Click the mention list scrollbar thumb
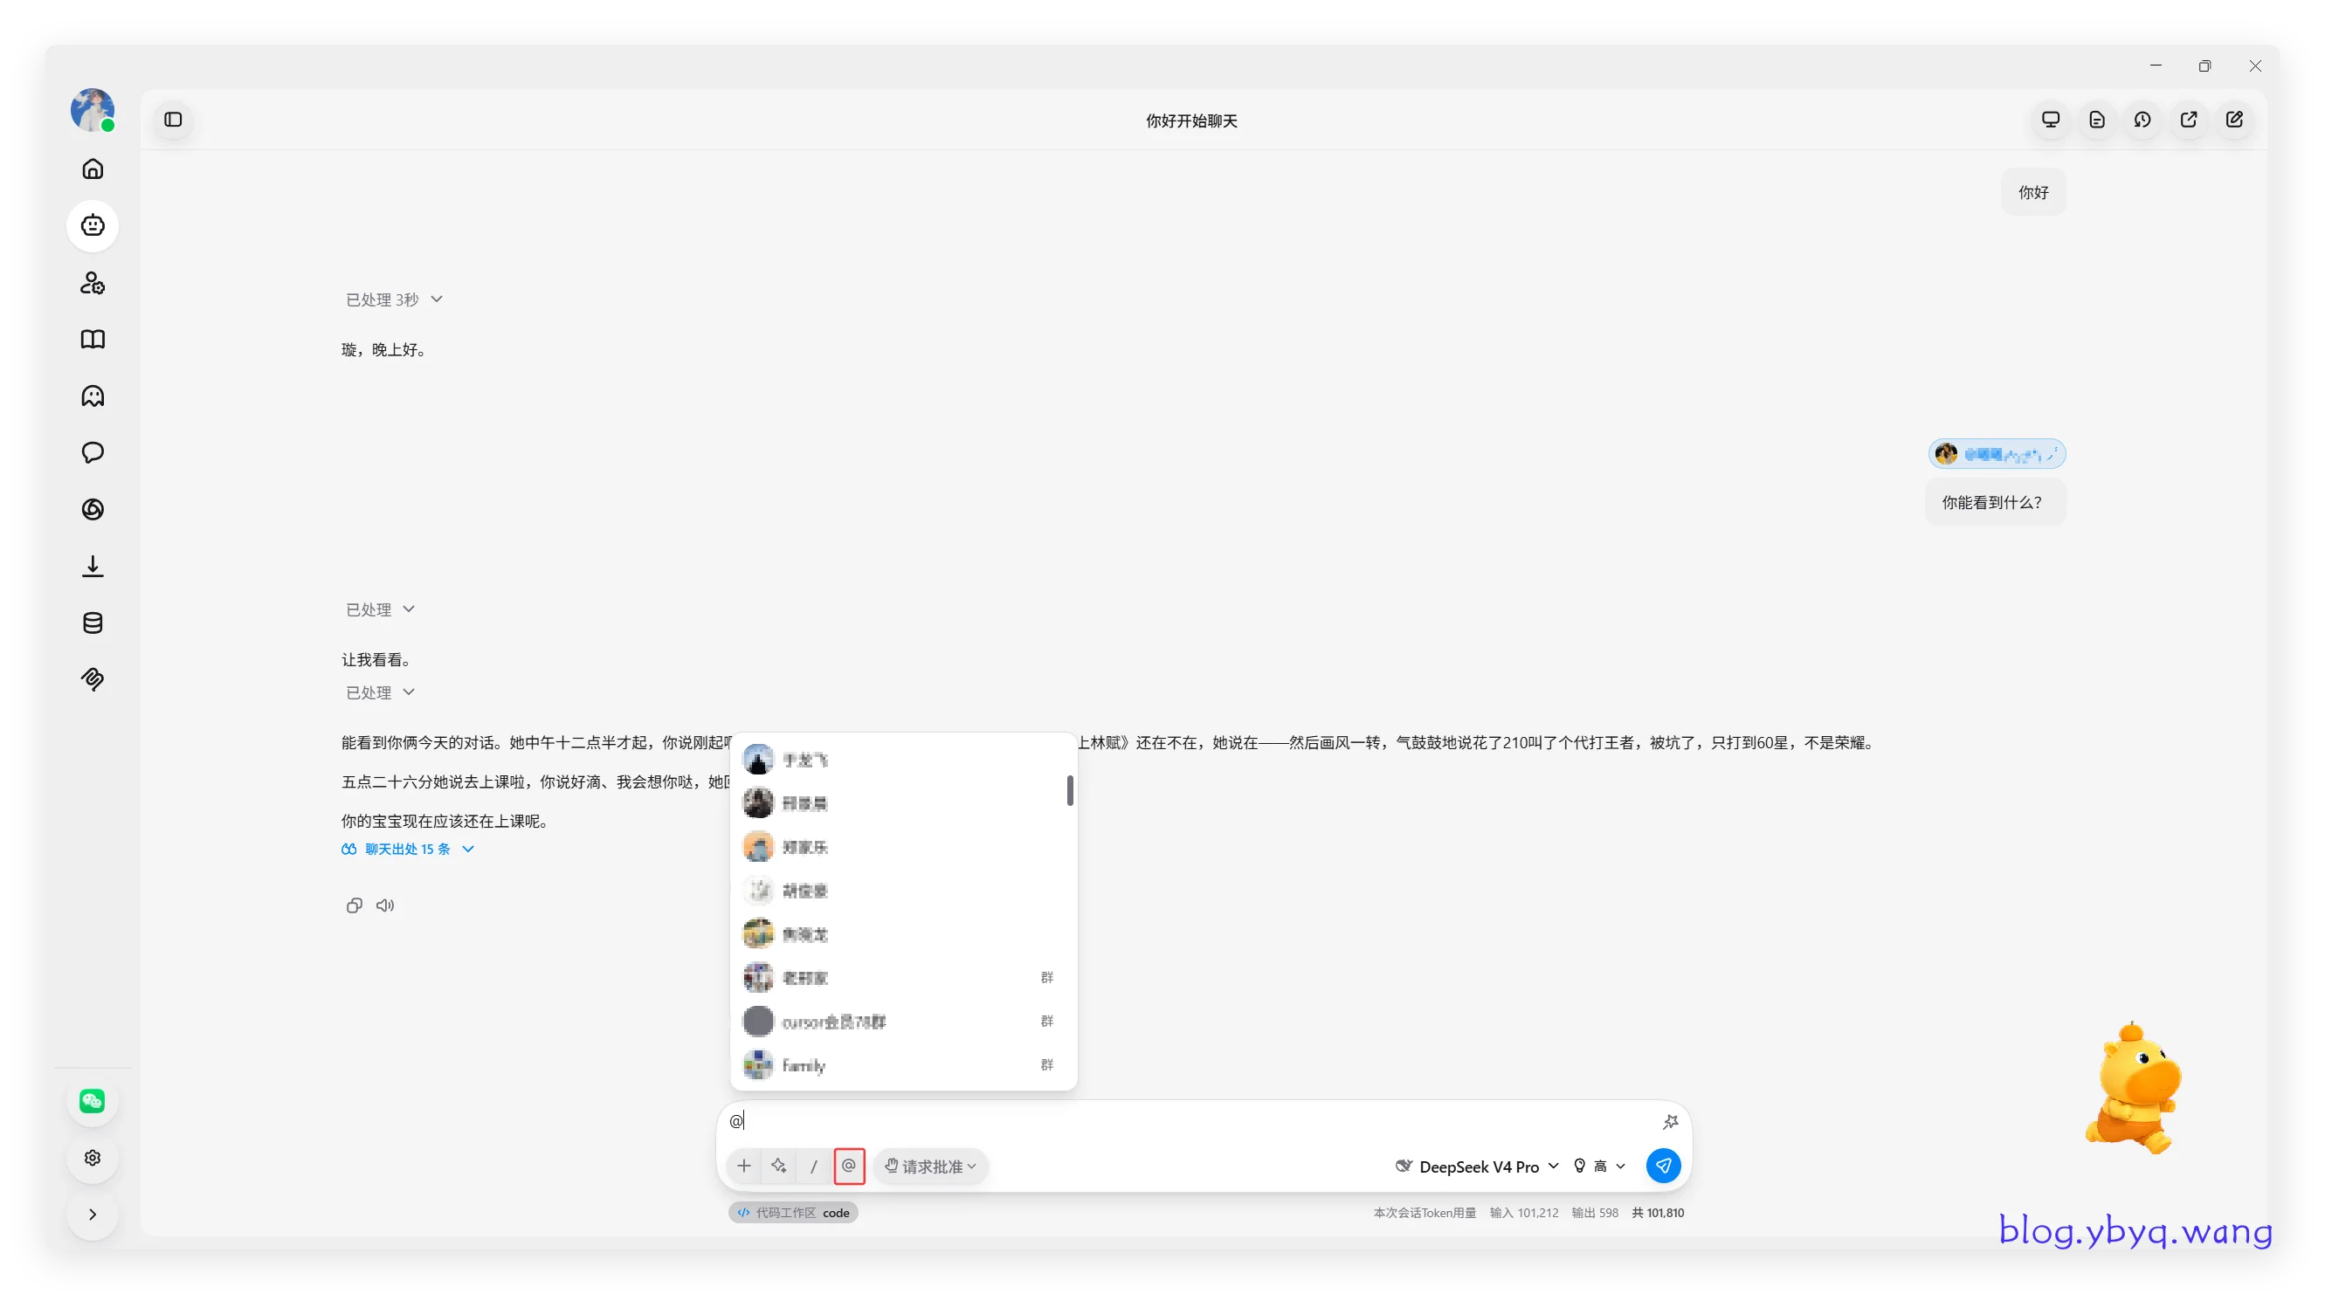This screenshot has height=1294, width=2325. pos(1070,790)
